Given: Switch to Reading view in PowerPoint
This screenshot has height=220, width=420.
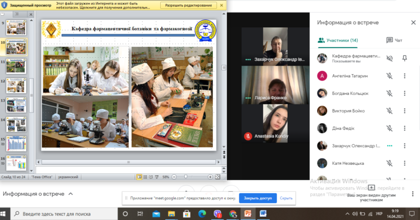Looking at the screenshot, I should pyautogui.click(x=151, y=177).
